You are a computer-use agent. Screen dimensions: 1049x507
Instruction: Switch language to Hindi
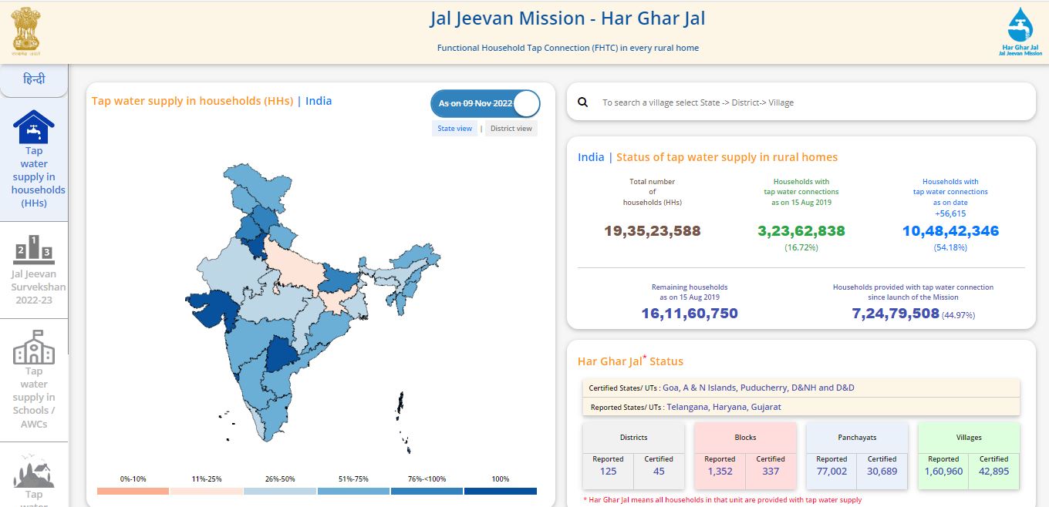(x=34, y=80)
